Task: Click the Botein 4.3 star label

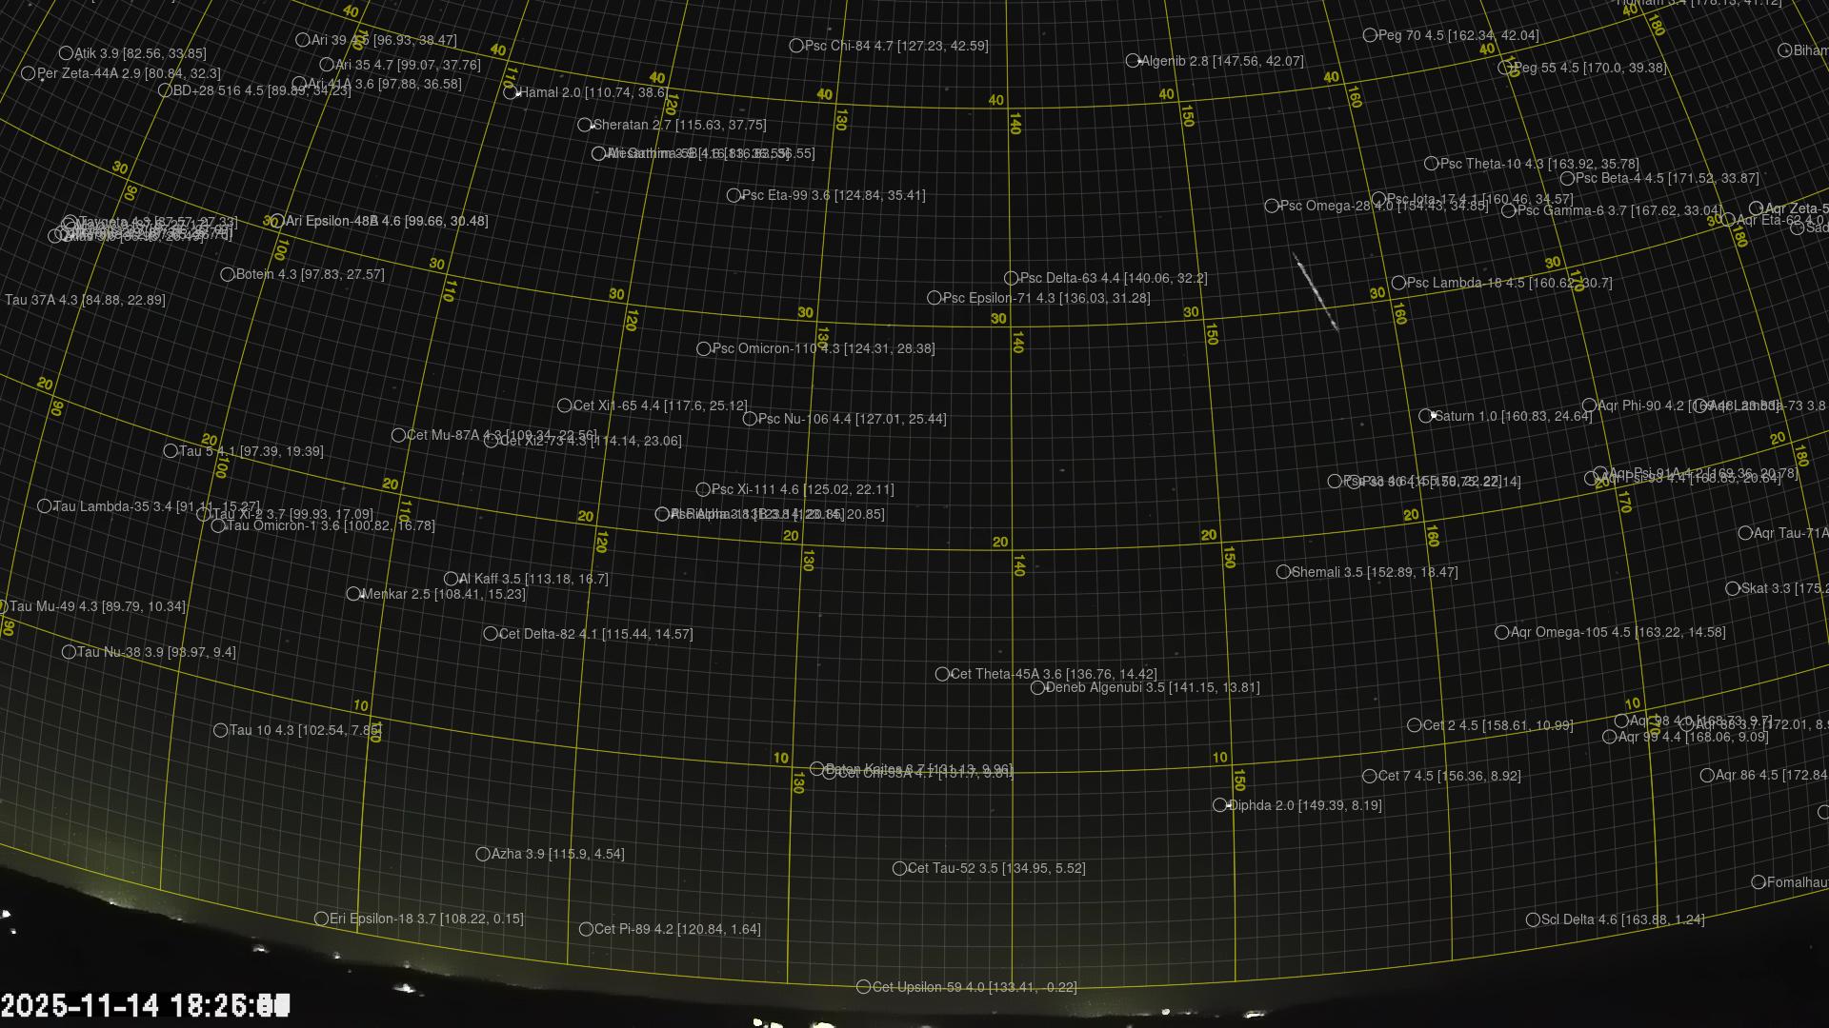Action: (310, 274)
